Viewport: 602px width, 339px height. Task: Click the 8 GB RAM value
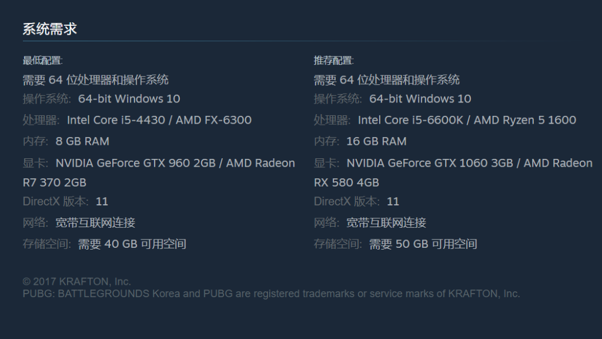click(x=82, y=141)
